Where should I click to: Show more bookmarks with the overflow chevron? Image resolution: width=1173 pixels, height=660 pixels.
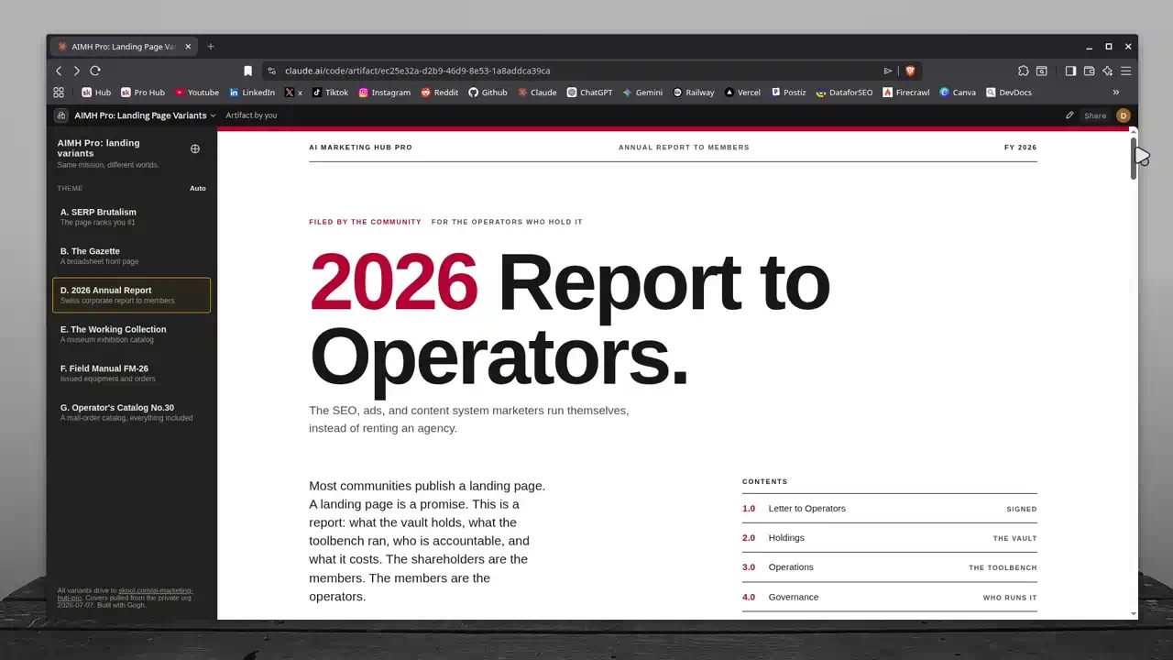point(1115,93)
